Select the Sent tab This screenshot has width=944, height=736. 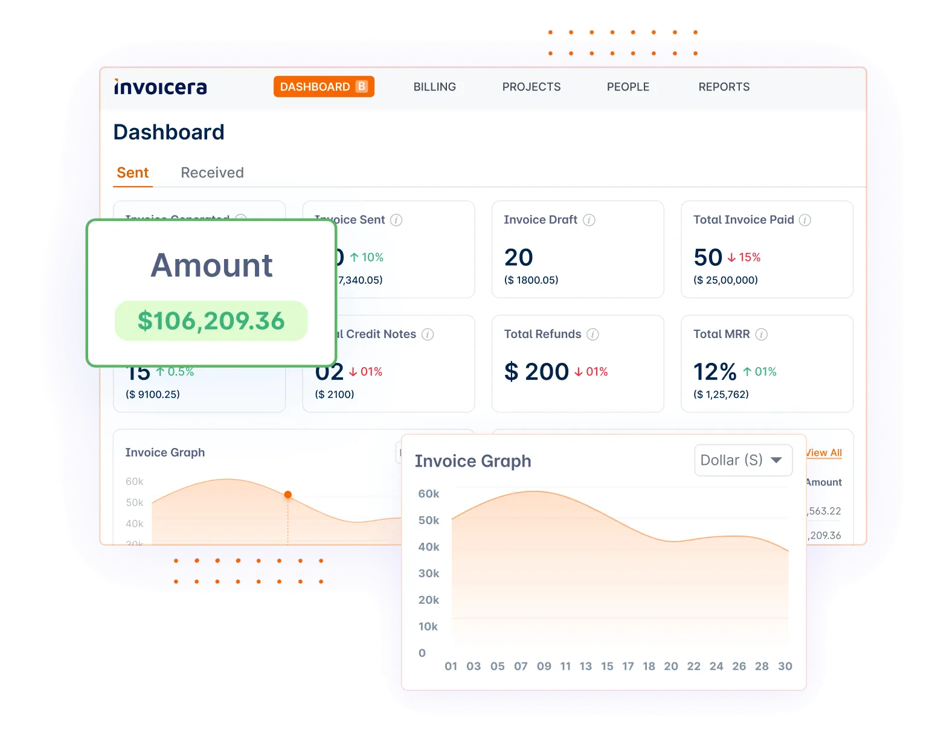pyautogui.click(x=132, y=173)
